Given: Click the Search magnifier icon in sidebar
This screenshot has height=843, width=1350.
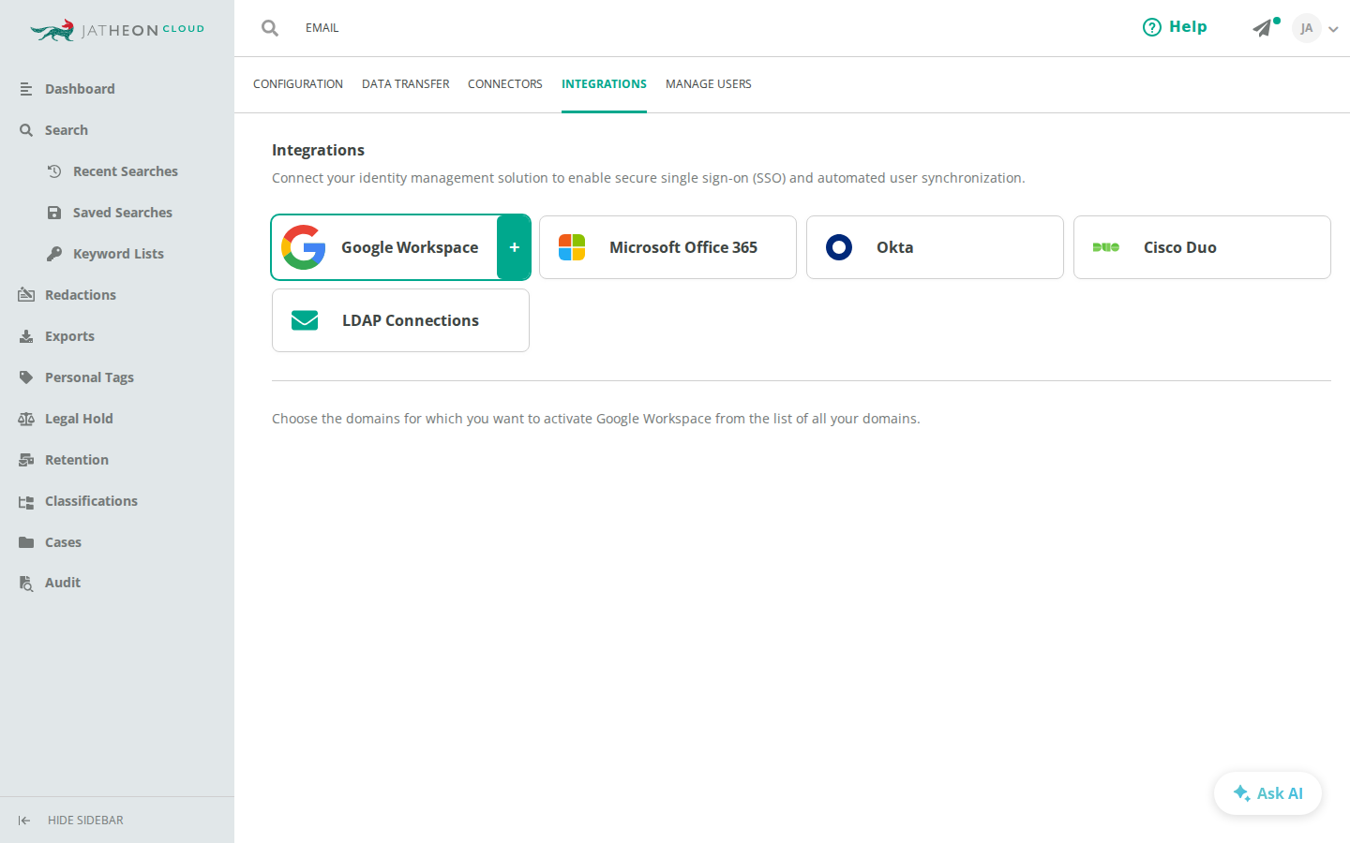Looking at the screenshot, I should point(26,130).
